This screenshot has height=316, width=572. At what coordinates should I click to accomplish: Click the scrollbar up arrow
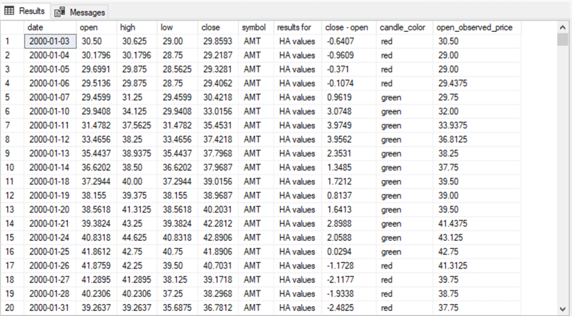coord(563,28)
